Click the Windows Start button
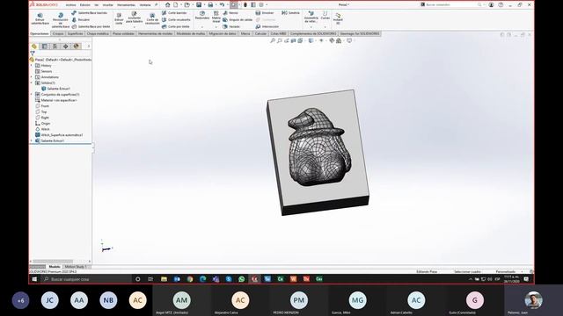 click(x=34, y=279)
